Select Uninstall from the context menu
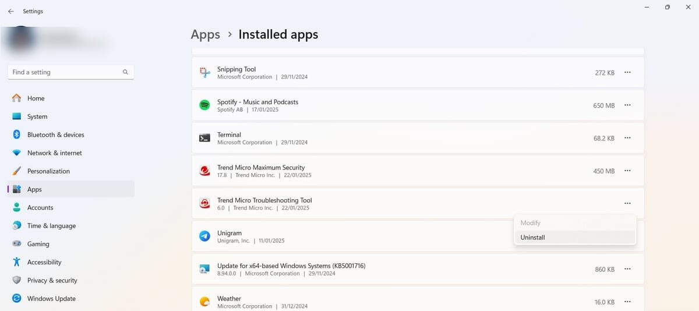699x311 pixels. click(575, 238)
